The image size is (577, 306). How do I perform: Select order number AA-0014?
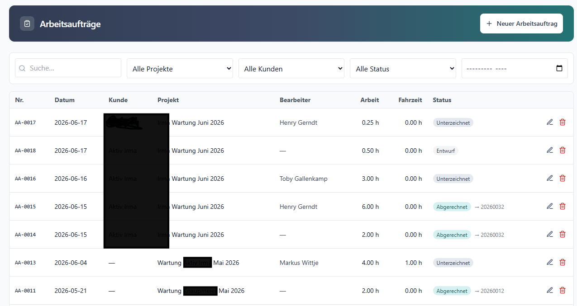click(x=25, y=235)
